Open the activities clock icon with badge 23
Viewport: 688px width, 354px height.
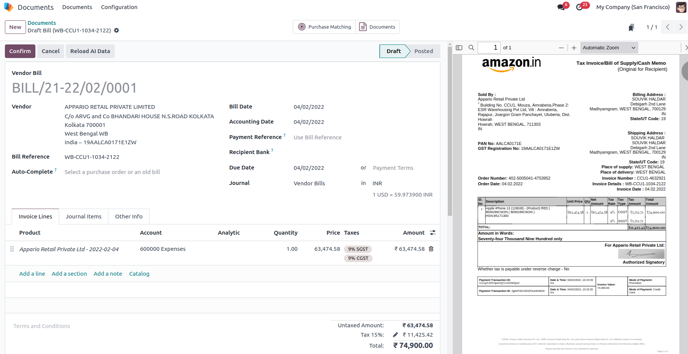580,7
